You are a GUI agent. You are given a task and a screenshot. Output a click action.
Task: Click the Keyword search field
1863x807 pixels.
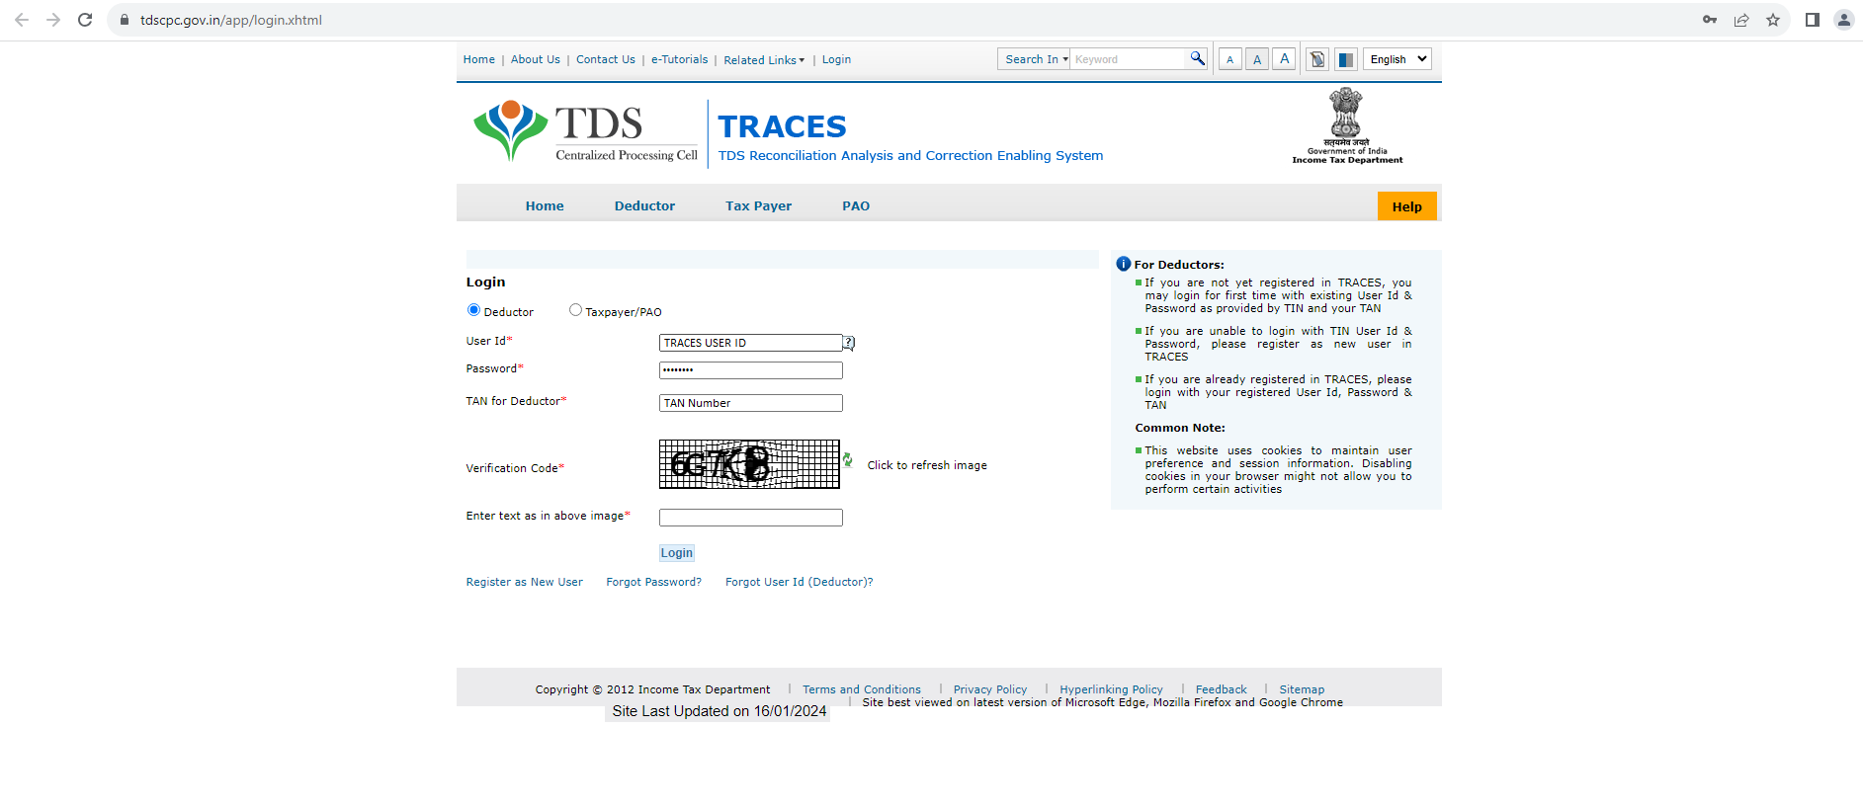(1129, 59)
